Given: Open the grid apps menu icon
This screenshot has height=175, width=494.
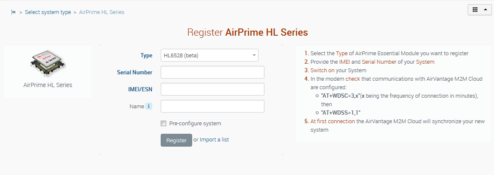Looking at the screenshot, I should click(x=475, y=10).
